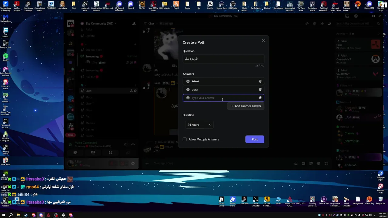Delete the first poll answer with trash icon
Image resolution: width=388 pixels, height=218 pixels.
[260, 81]
